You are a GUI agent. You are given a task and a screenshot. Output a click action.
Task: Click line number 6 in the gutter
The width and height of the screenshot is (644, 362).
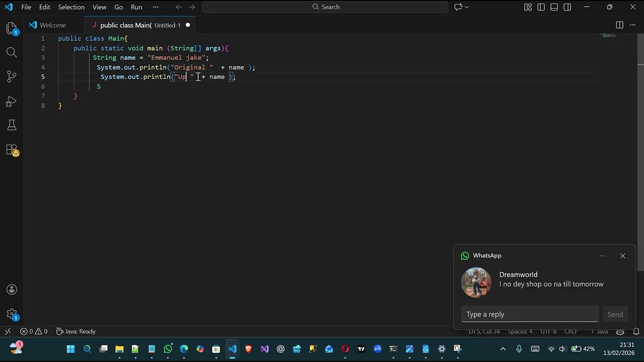tap(43, 86)
